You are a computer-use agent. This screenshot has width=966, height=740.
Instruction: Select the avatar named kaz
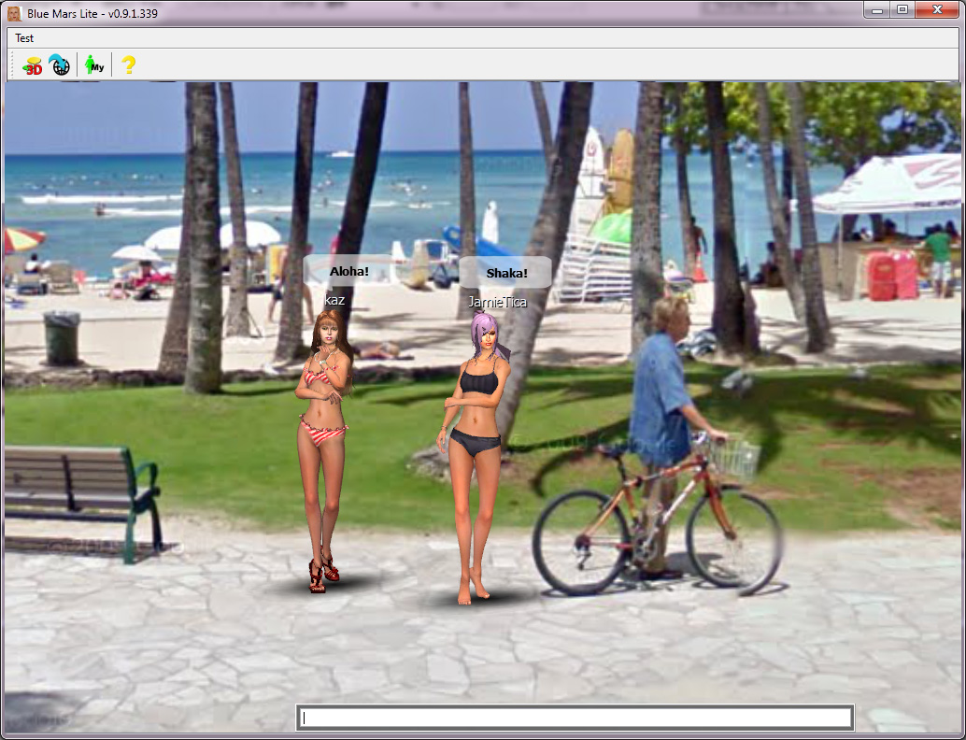323,450
